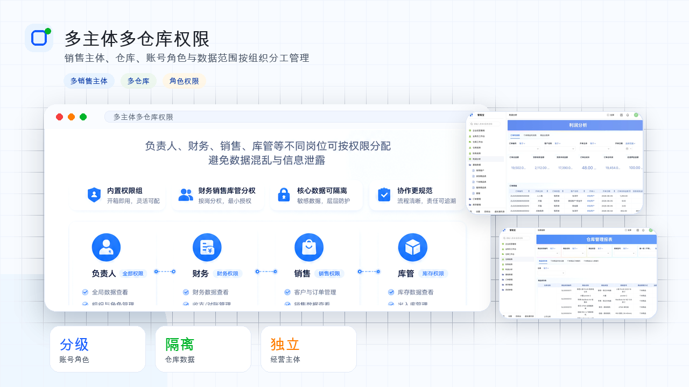Click the sort arrows in the 订单编号 column header
The image size is (689, 387).
tap(529, 191)
